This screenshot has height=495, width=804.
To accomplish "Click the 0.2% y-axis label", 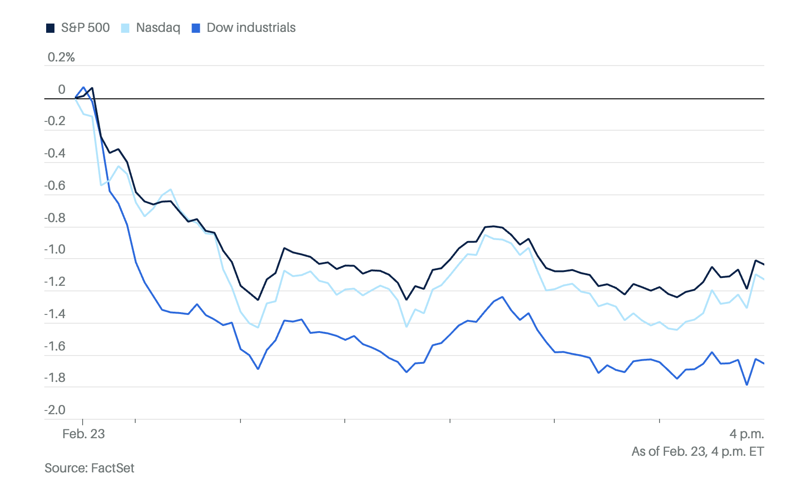I will [x=61, y=57].
